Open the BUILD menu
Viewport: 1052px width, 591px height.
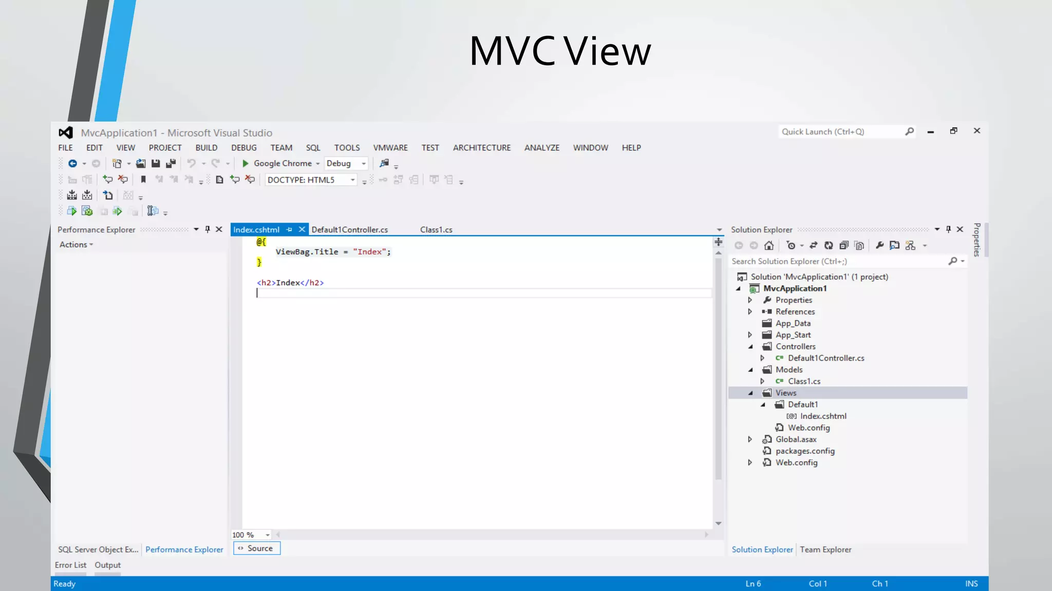click(206, 148)
